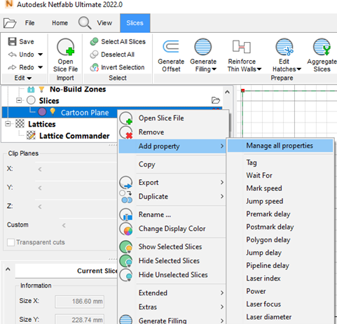Collapse the Slices tree node

click(x=19, y=101)
